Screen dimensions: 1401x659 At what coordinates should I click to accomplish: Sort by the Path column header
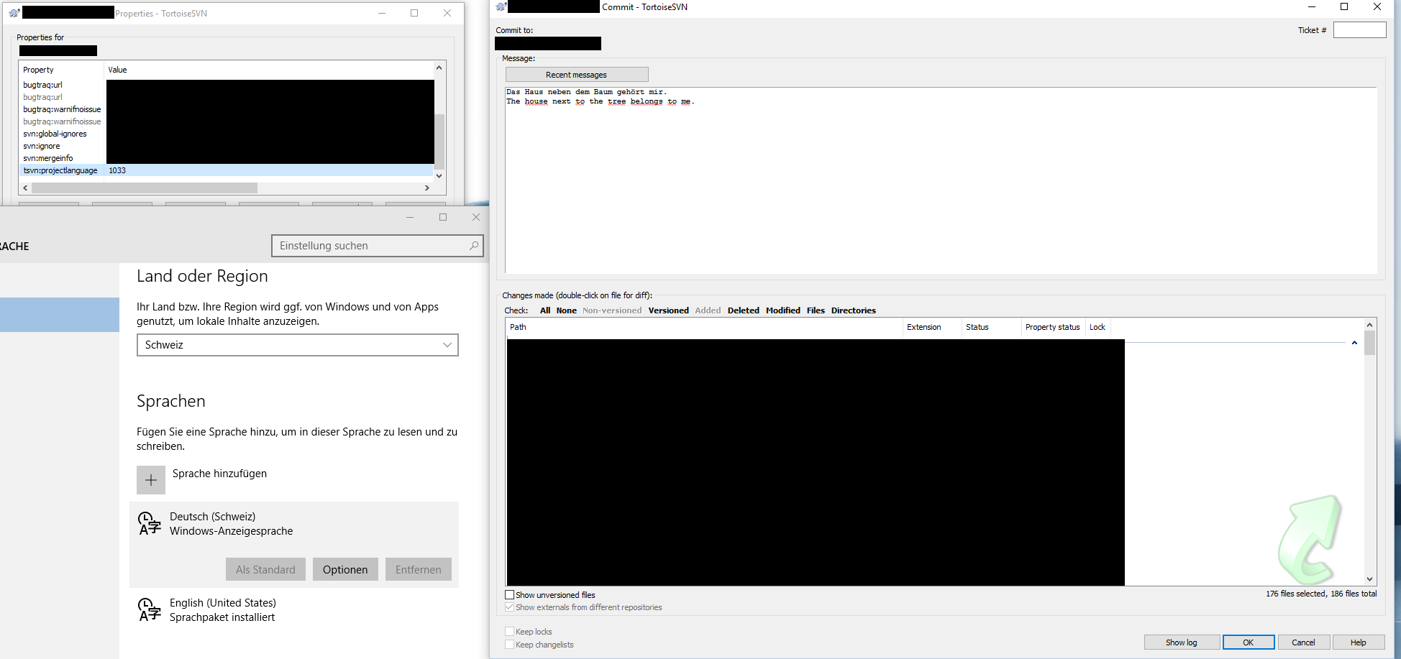pyautogui.click(x=705, y=327)
